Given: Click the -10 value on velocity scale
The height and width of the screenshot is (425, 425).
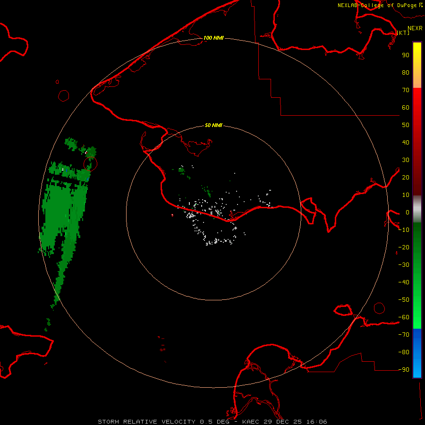Looking at the screenshot, I should coord(404,230).
